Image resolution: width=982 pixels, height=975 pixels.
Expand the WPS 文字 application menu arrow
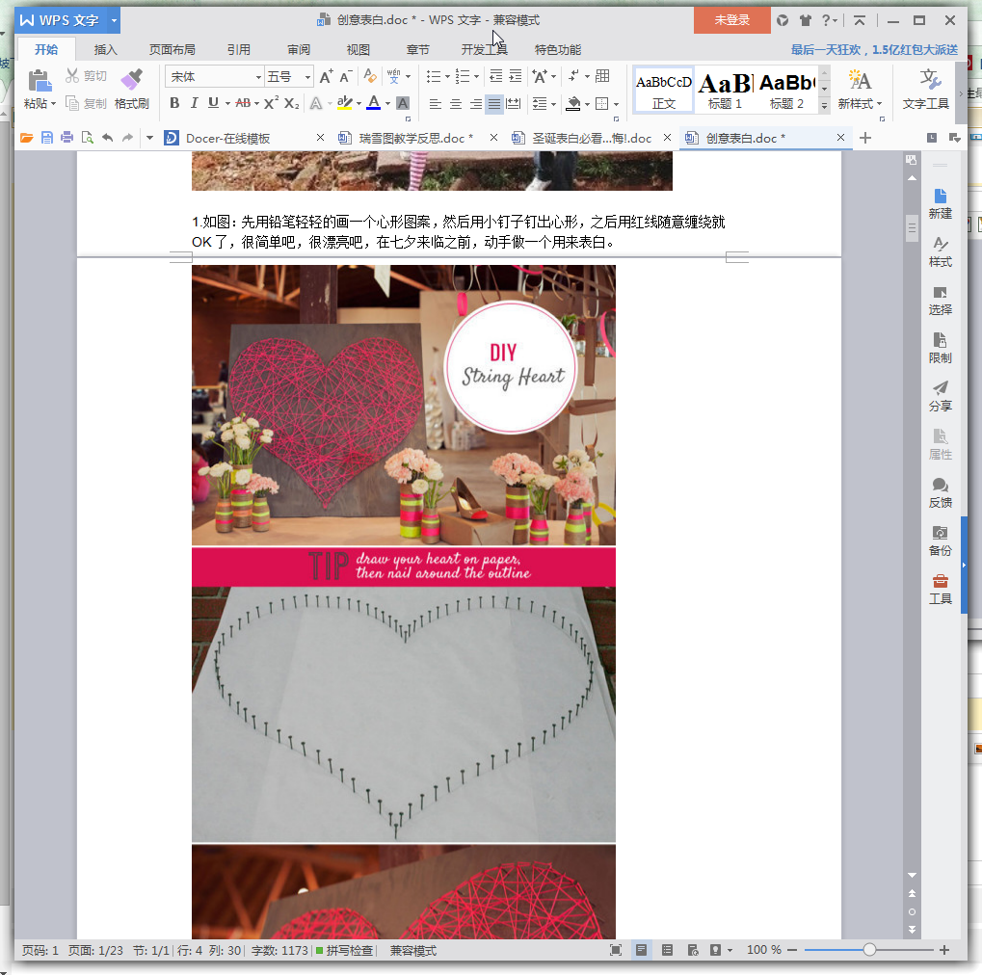pyautogui.click(x=114, y=20)
